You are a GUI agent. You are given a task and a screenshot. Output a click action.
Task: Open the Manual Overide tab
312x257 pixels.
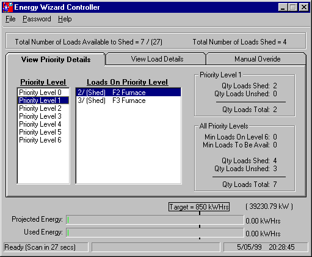(x=257, y=59)
